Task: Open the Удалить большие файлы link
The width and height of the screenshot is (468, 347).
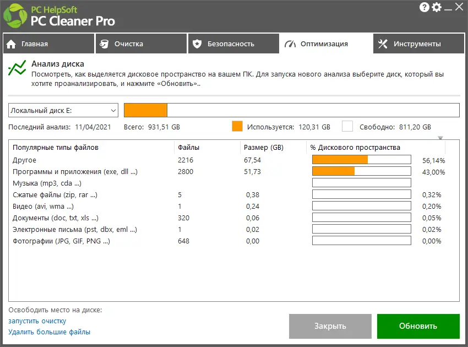Action: pos(49,332)
